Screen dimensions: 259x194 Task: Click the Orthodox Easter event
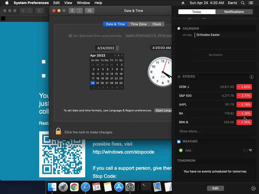point(208,35)
